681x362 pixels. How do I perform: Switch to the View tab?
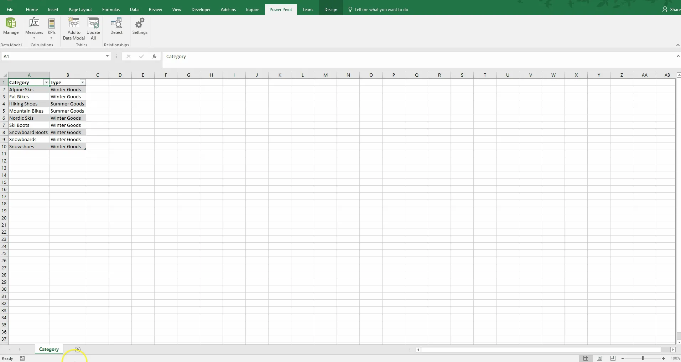[177, 10]
